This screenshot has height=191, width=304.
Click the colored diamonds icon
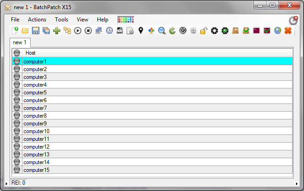(151, 31)
